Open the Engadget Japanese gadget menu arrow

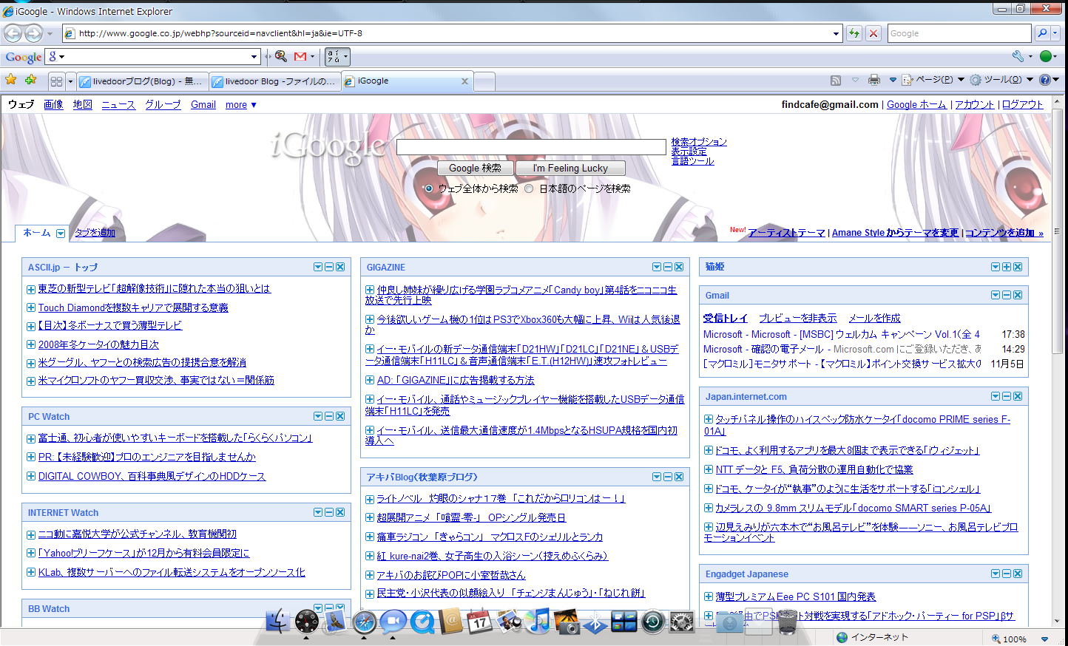click(996, 574)
